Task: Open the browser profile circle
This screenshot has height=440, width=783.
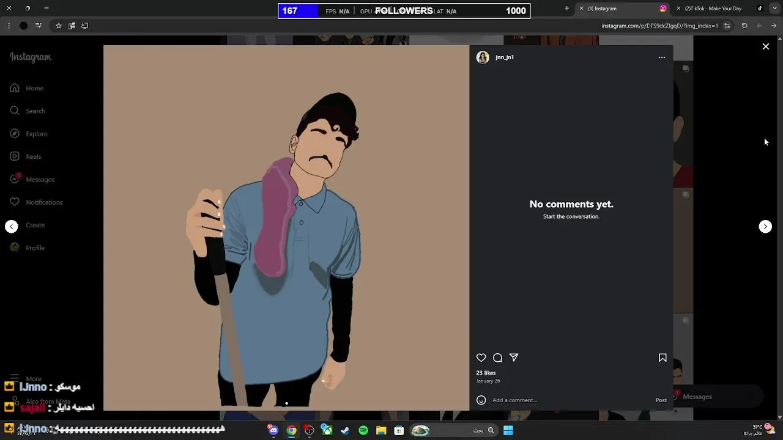Action: (23, 26)
